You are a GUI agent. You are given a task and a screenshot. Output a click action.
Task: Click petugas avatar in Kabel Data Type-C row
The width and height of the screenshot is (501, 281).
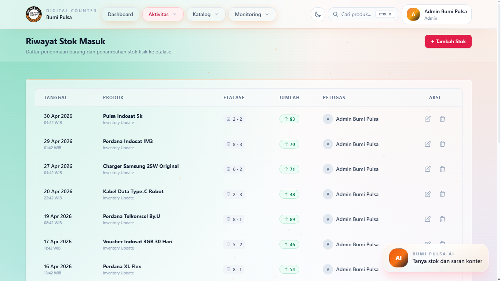click(328, 194)
